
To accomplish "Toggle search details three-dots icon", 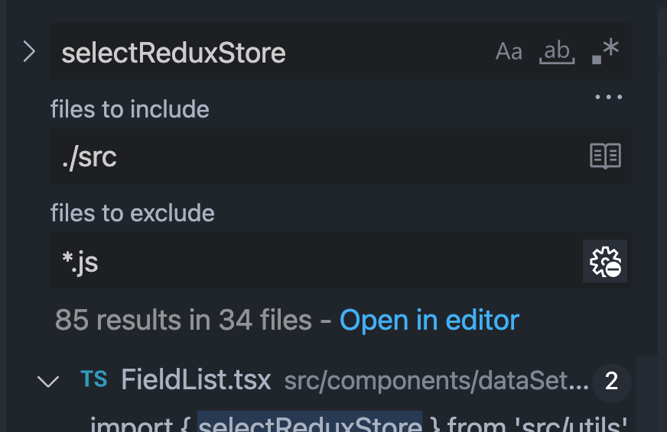I will coord(609,97).
